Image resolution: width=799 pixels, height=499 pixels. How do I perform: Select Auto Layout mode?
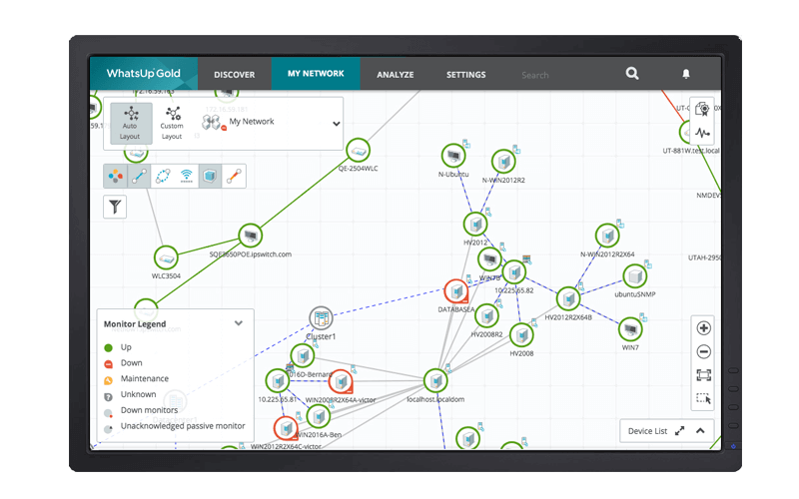point(131,123)
